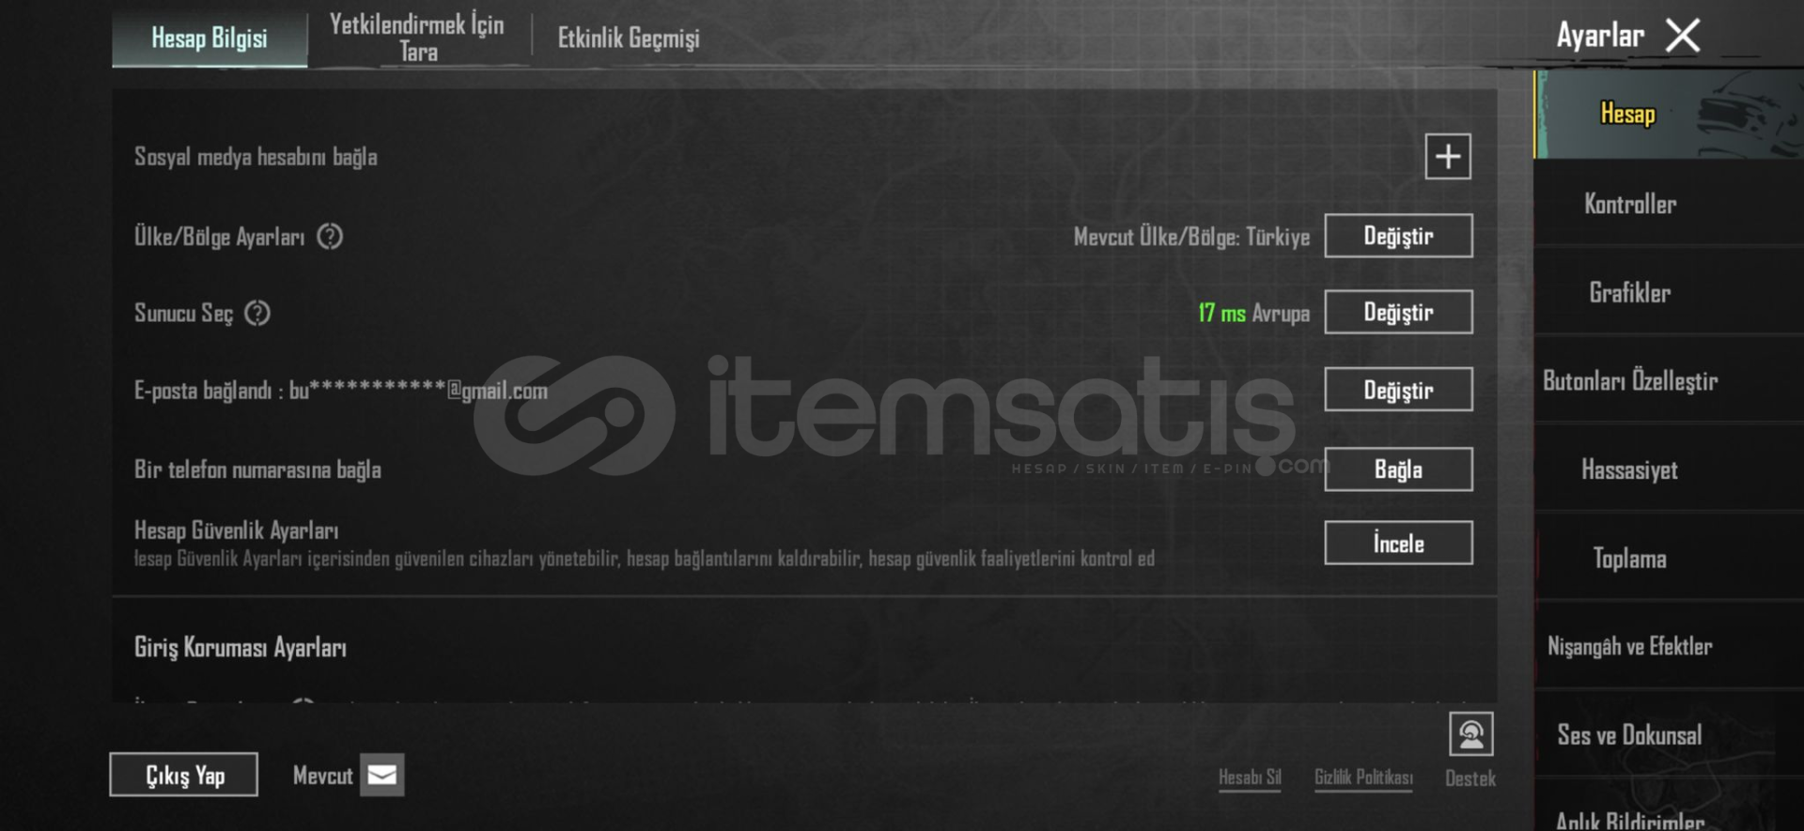Open the Etkinlik Geçmişi tab
This screenshot has height=831, width=1804.
(629, 38)
